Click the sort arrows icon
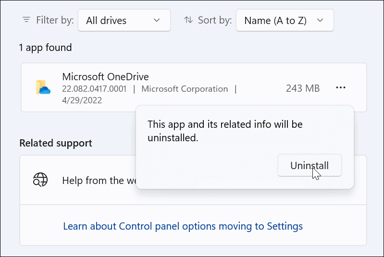Viewport: 384px width, 257px height. click(188, 20)
